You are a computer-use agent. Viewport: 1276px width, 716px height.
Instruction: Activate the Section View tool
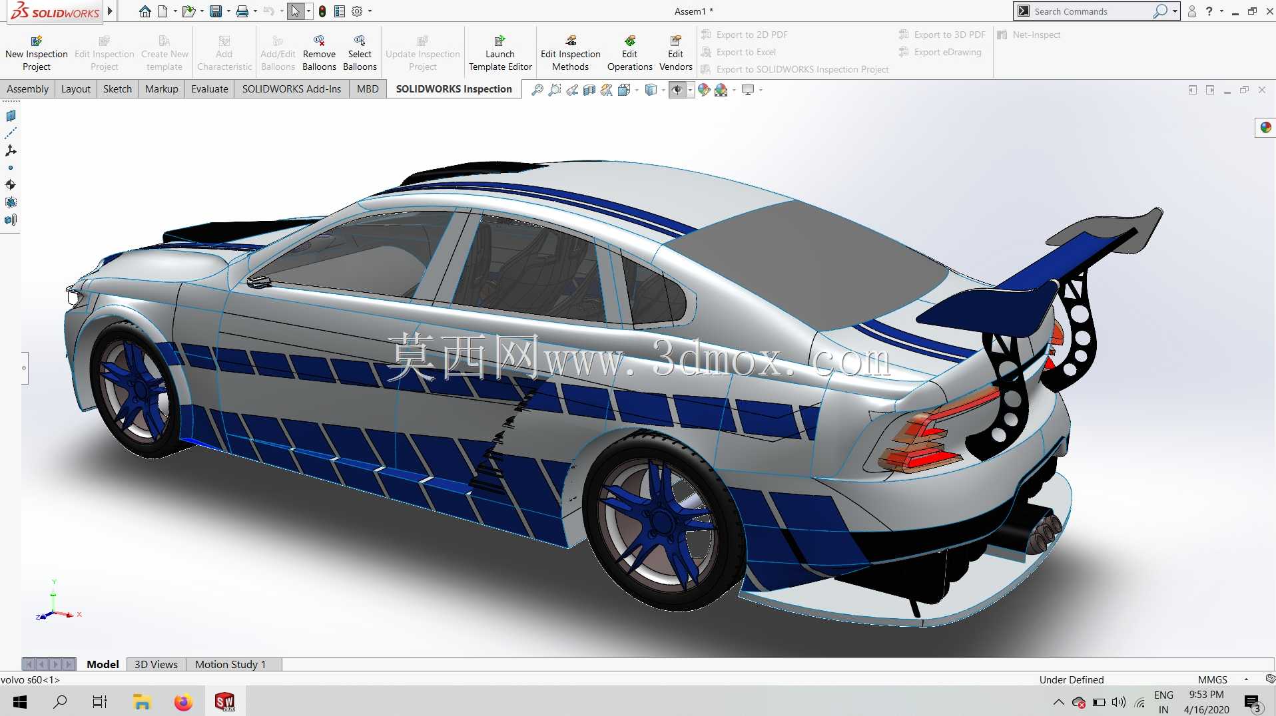589,90
